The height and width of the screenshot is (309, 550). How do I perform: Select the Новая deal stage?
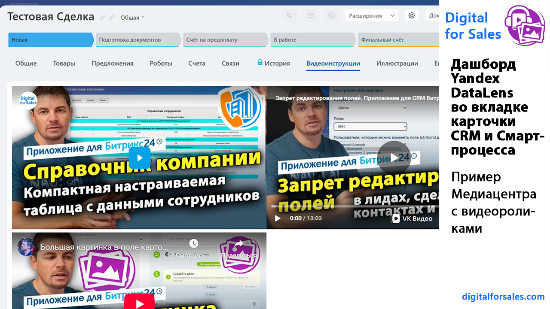click(x=51, y=40)
